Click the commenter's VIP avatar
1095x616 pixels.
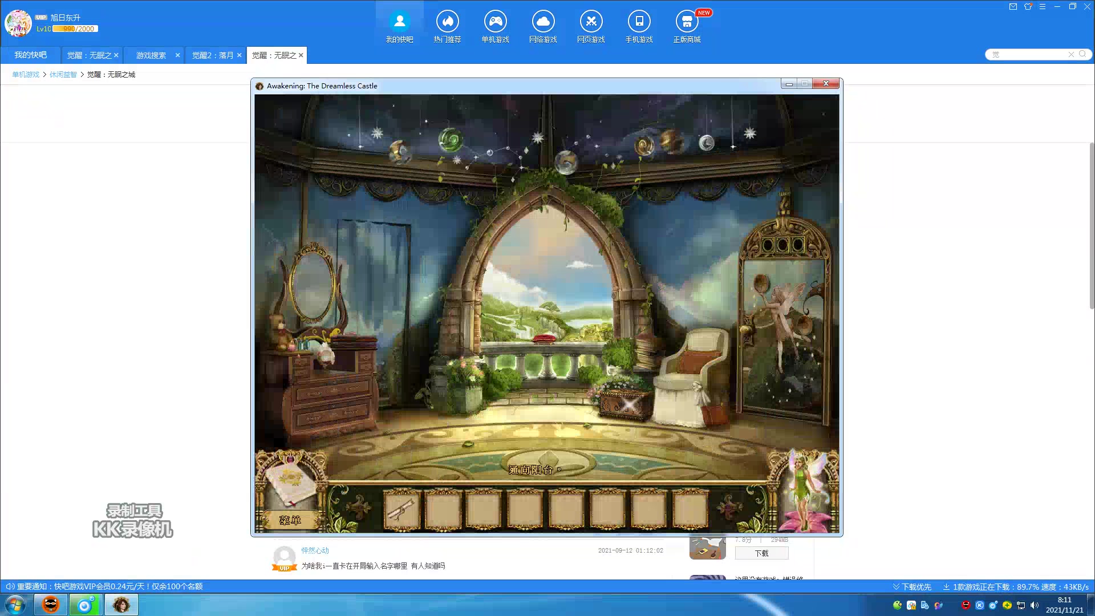[x=284, y=558]
